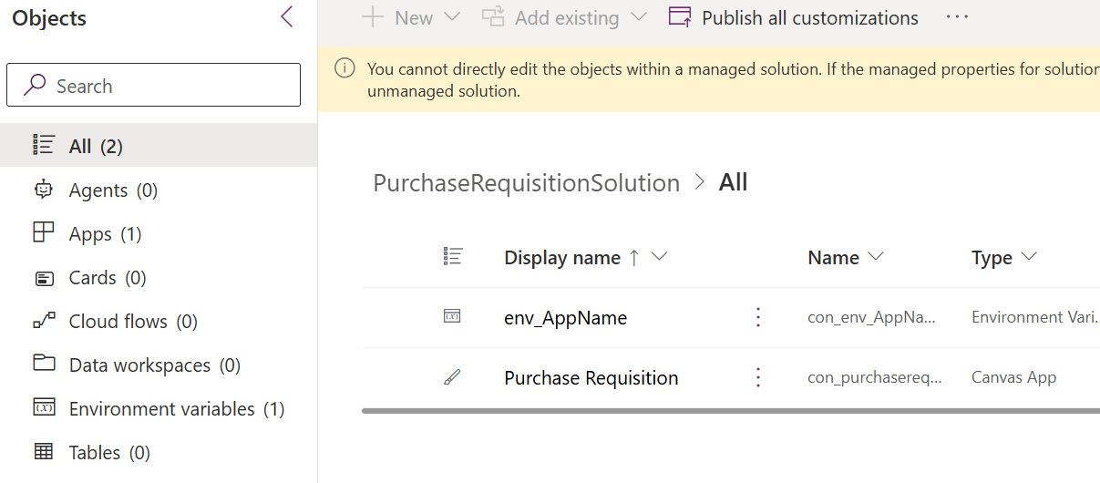Open more options for Purchase Requisition row
1100x483 pixels.
(x=757, y=377)
